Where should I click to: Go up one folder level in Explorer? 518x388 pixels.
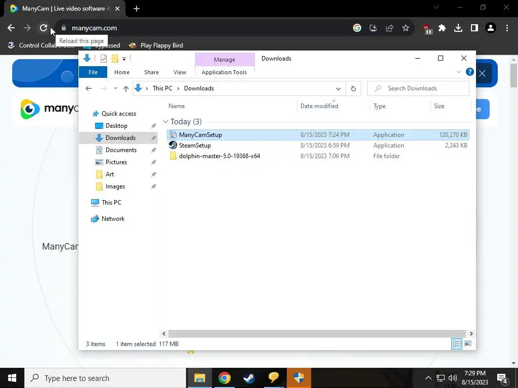pos(126,88)
